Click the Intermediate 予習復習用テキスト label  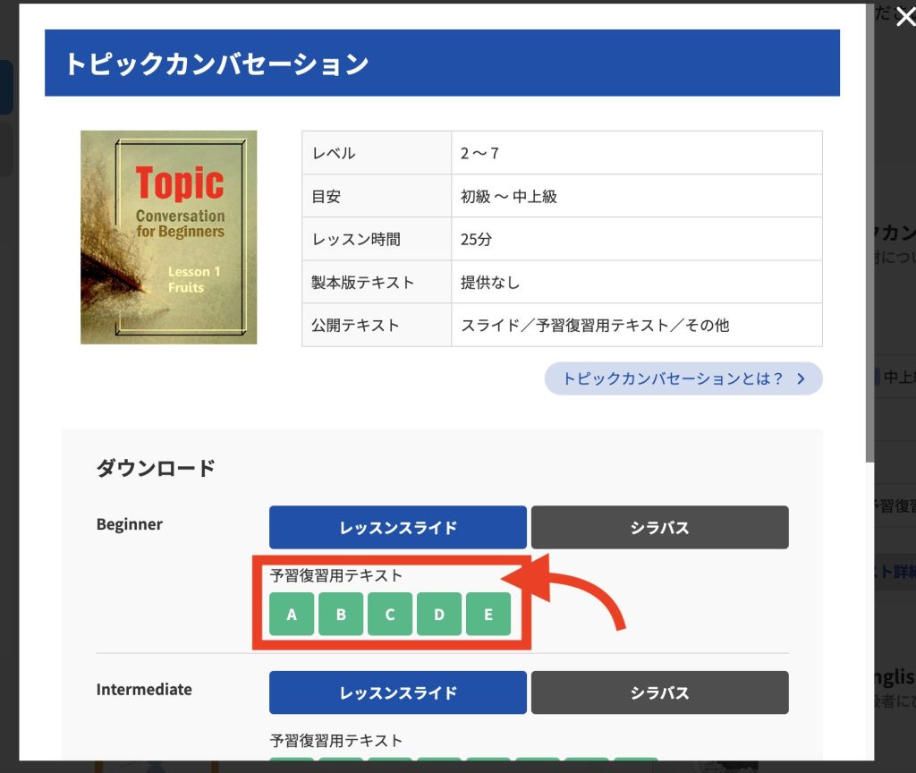[336, 740]
